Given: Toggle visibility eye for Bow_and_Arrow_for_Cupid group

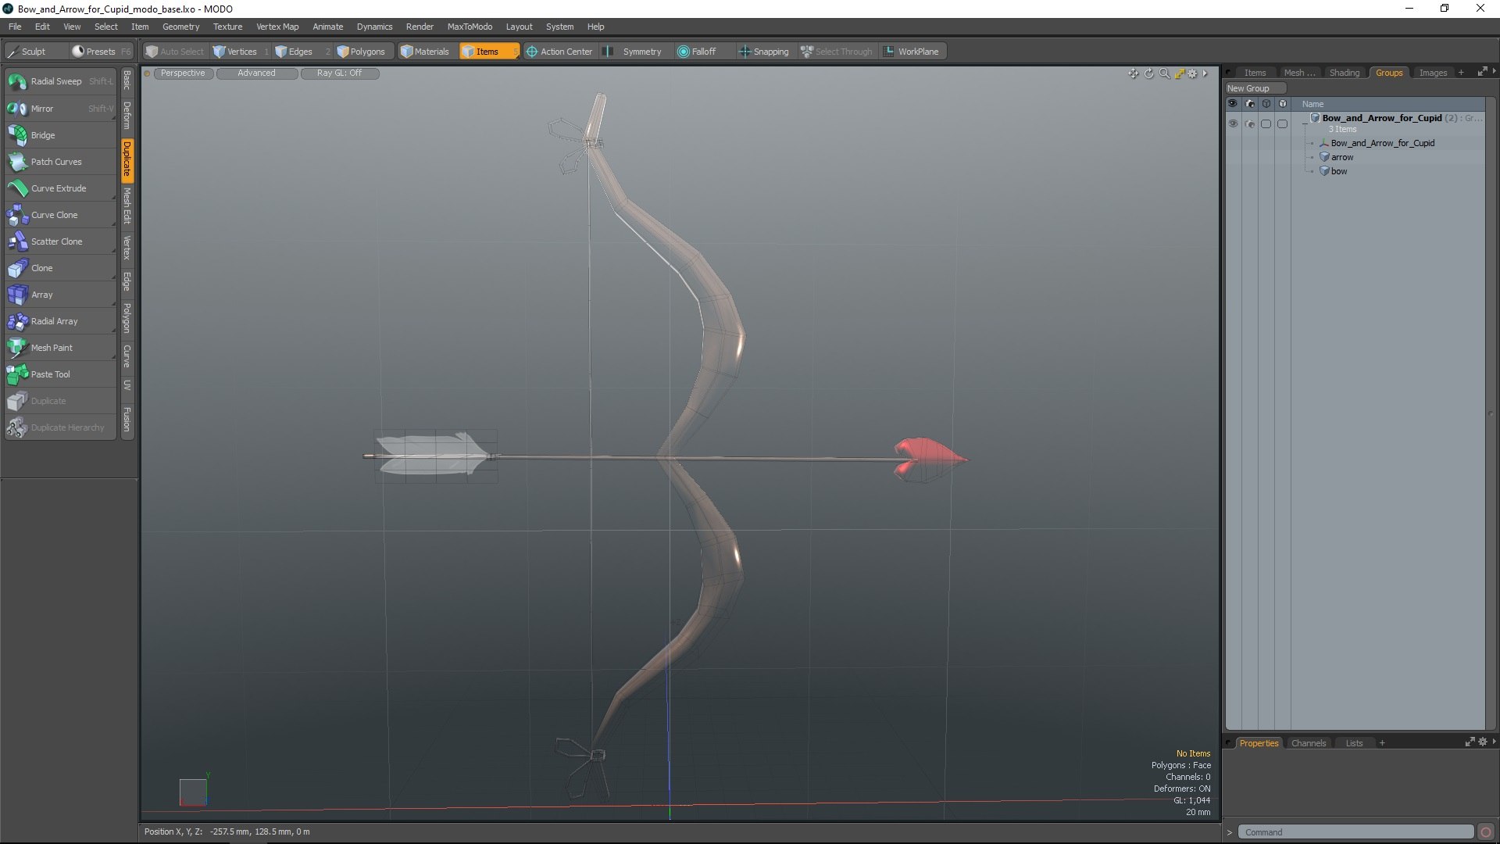Looking at the screenshot, I should coord(1233,123).
